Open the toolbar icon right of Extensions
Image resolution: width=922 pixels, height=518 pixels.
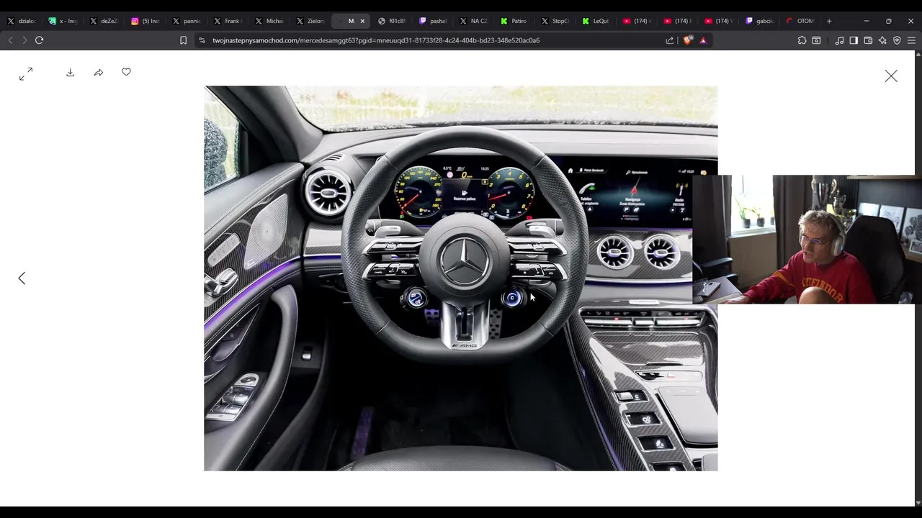click(816, 40)
